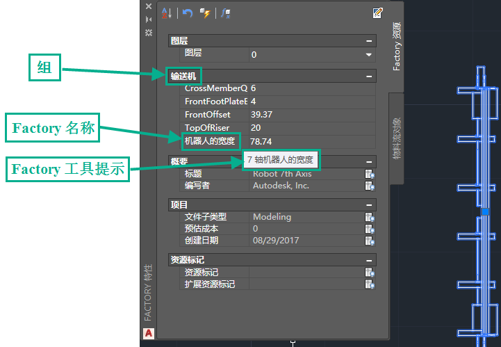Image resolution: width=501 pixels, height=347 pixels.
Task: Select the 创建日期 property label
Action: 202,241
